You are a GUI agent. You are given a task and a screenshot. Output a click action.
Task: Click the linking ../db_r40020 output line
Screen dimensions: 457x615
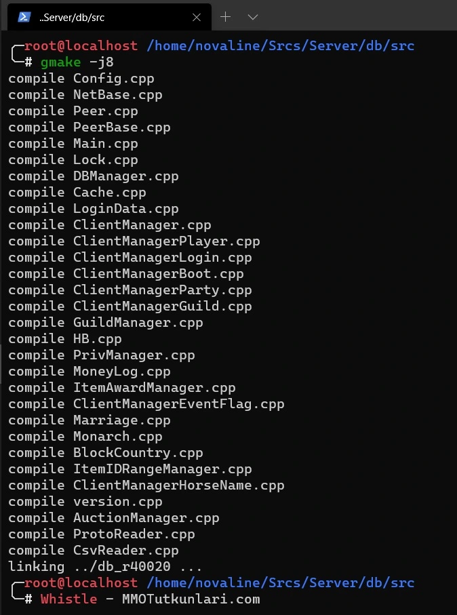pyautogui.click(x=105, y=567)
